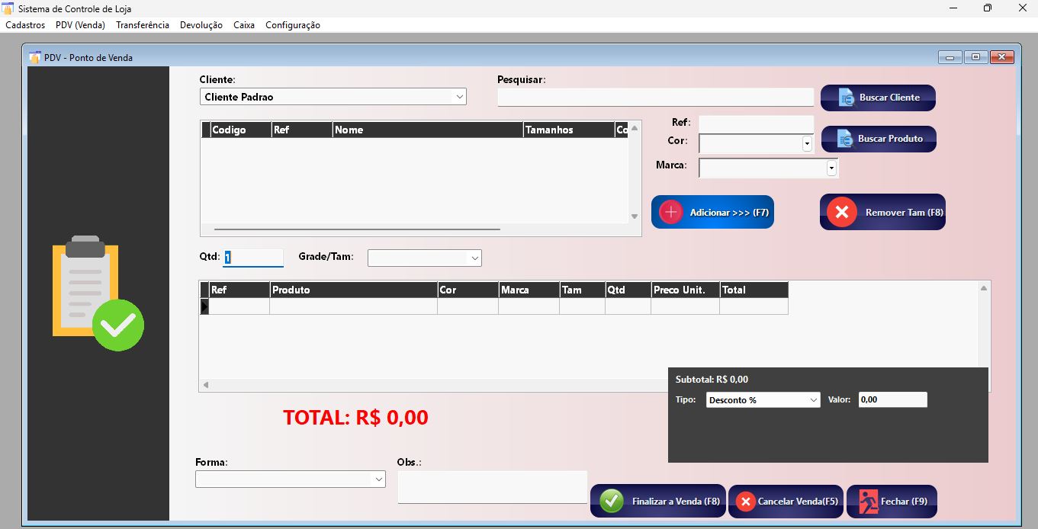Click the product list horizontal scrollbar
Viewport: 1038px width, 529px height.
[x=357, y=229]
